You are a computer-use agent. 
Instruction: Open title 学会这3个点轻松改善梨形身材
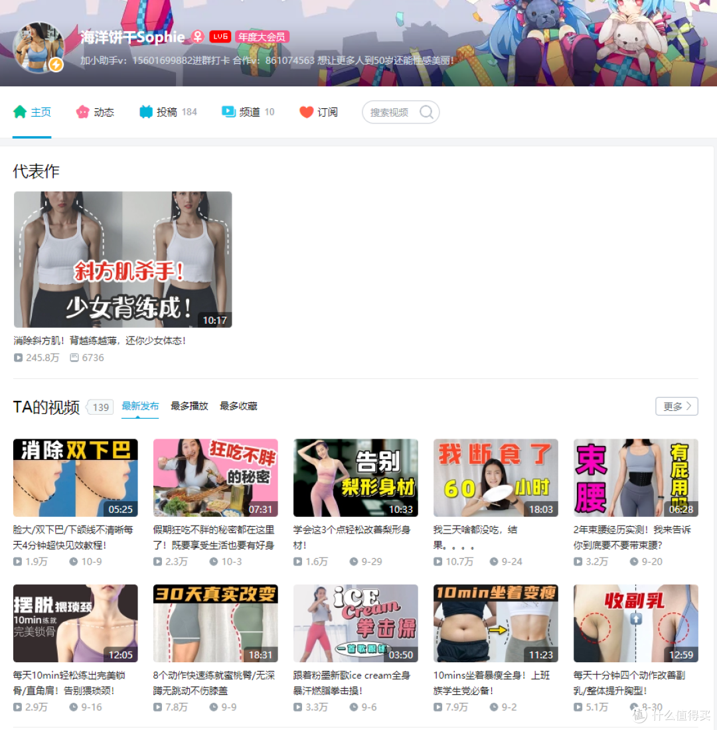(x=352, y=538)
